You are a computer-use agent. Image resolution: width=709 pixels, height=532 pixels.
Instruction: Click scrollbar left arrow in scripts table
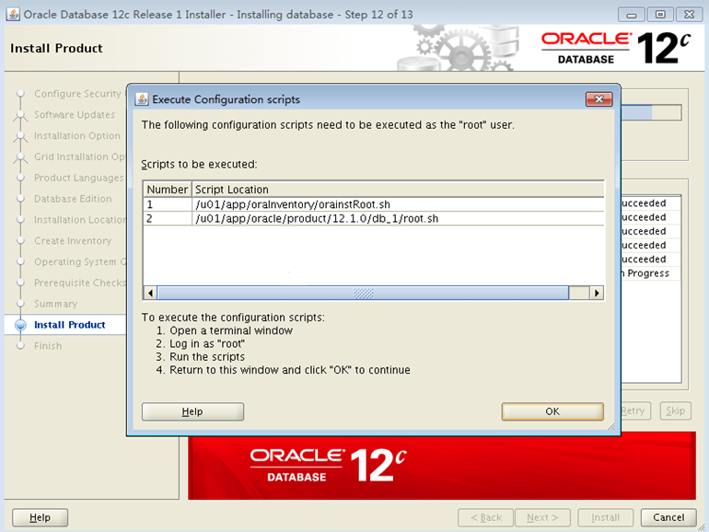pyautogui.click(x=151, y=293)
